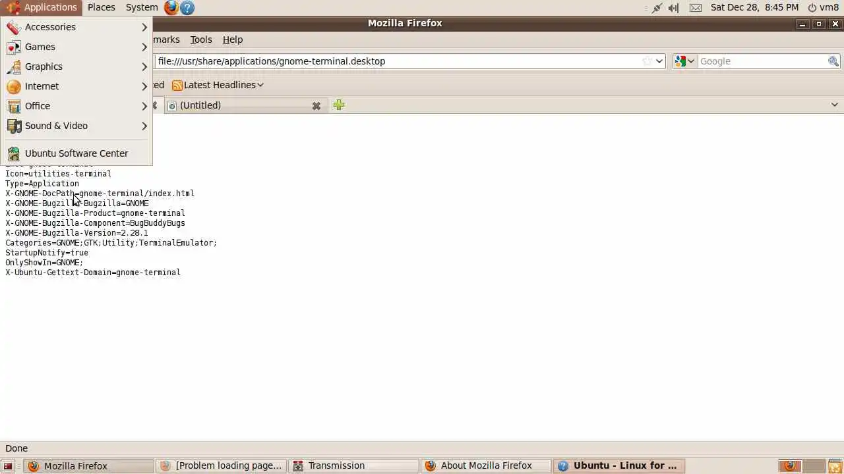
Task: Launch Ubuntu Software Center from menu
Action: click(x=76, y=153)
